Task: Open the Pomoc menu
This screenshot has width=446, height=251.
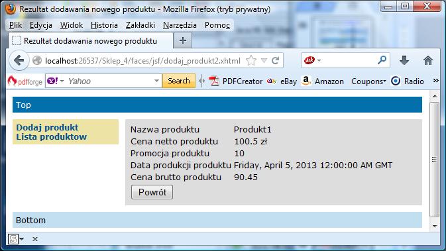Action: [x=217, y=25]
